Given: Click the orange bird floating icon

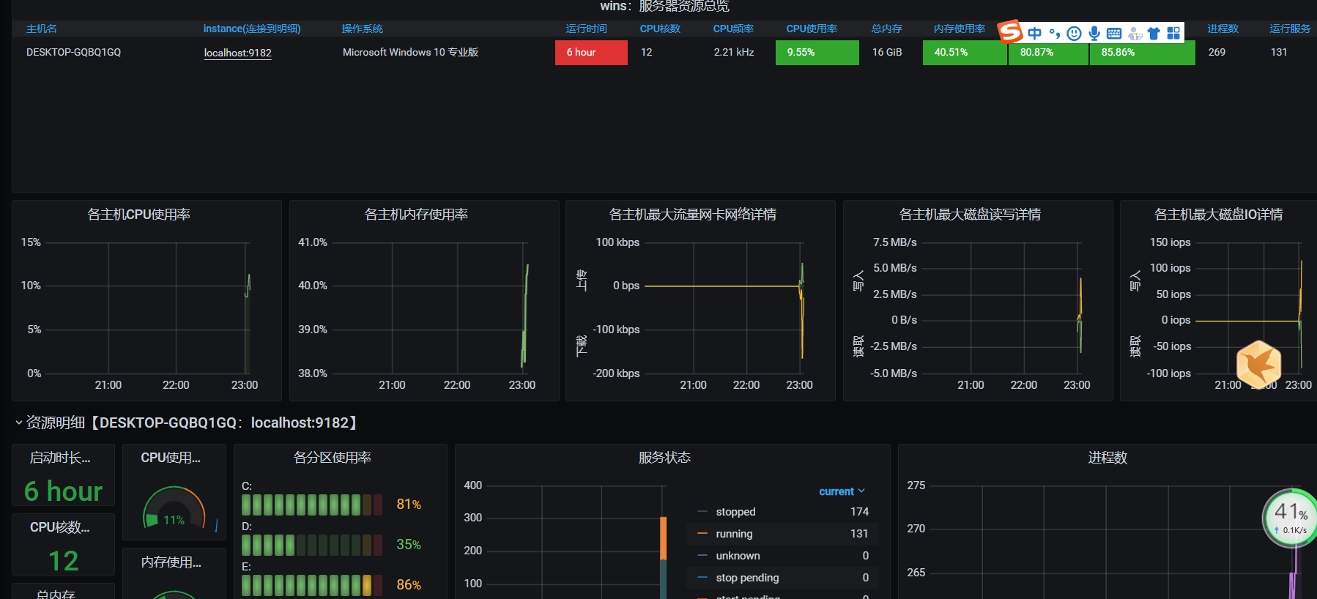Looking at the screenshot, I should pyautogui.click(x=1258, y=364).
